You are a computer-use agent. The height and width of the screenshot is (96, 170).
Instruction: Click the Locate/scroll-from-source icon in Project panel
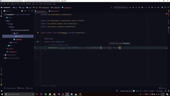[x=22, y=11]
